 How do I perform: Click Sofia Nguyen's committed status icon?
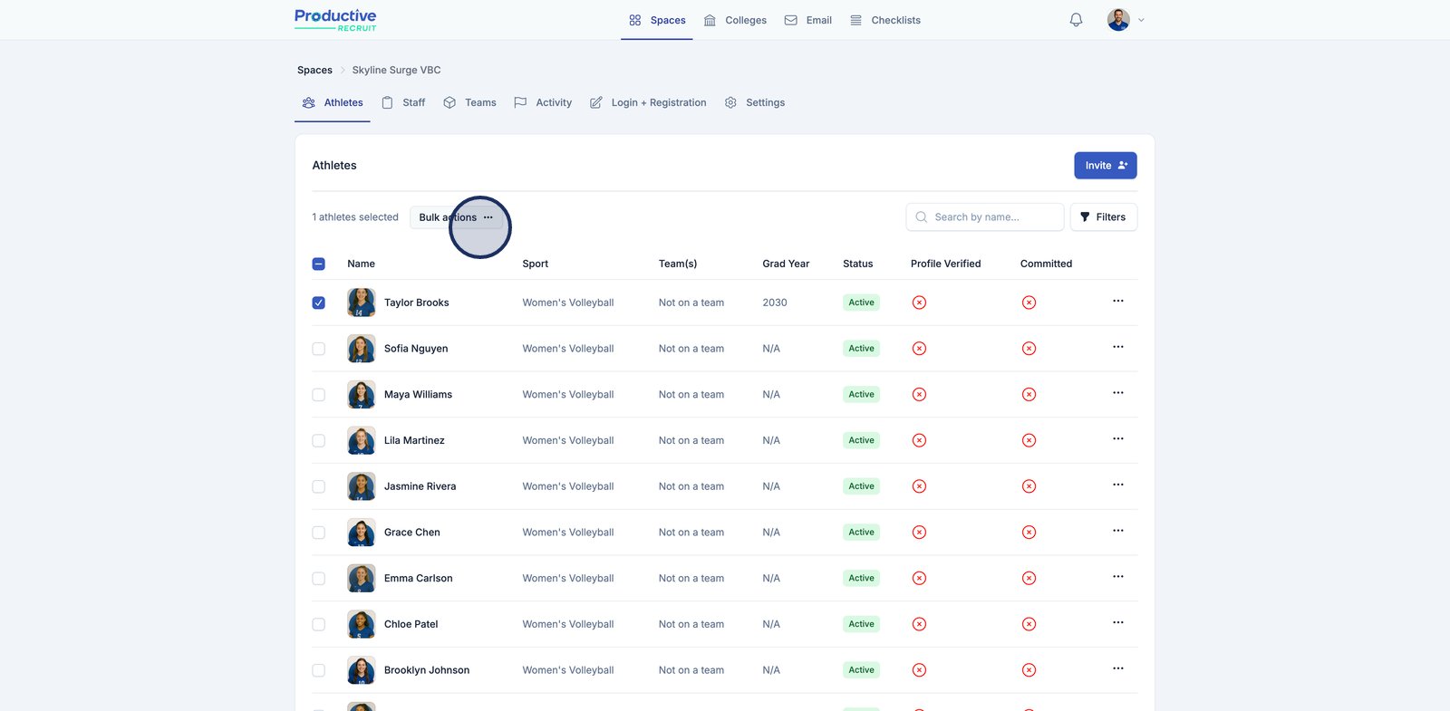pos(1029,349)
